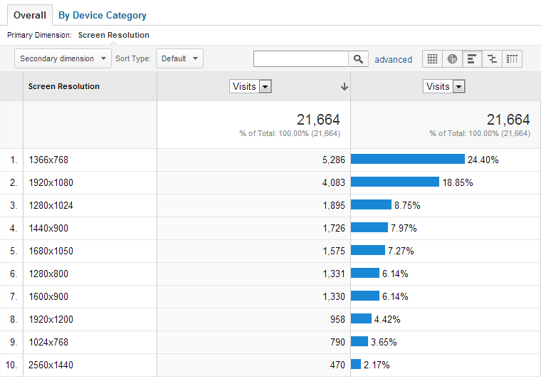Switch to the data table view icon

432,58
